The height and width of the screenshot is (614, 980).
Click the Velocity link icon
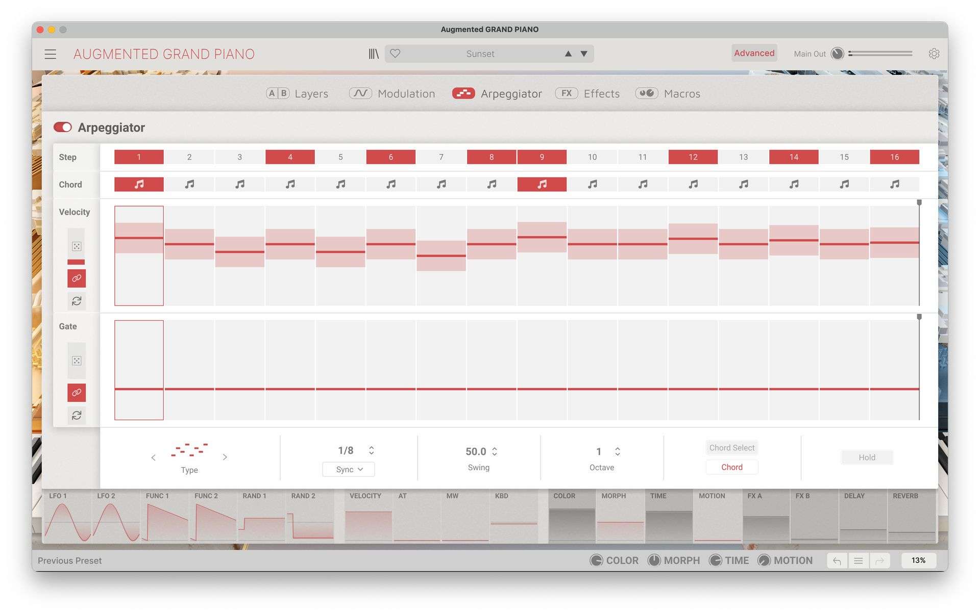77,278
